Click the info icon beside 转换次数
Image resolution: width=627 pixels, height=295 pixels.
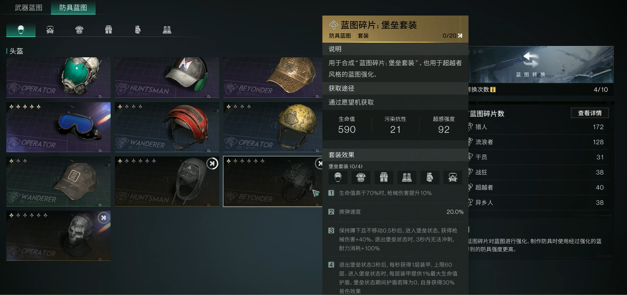493,90
